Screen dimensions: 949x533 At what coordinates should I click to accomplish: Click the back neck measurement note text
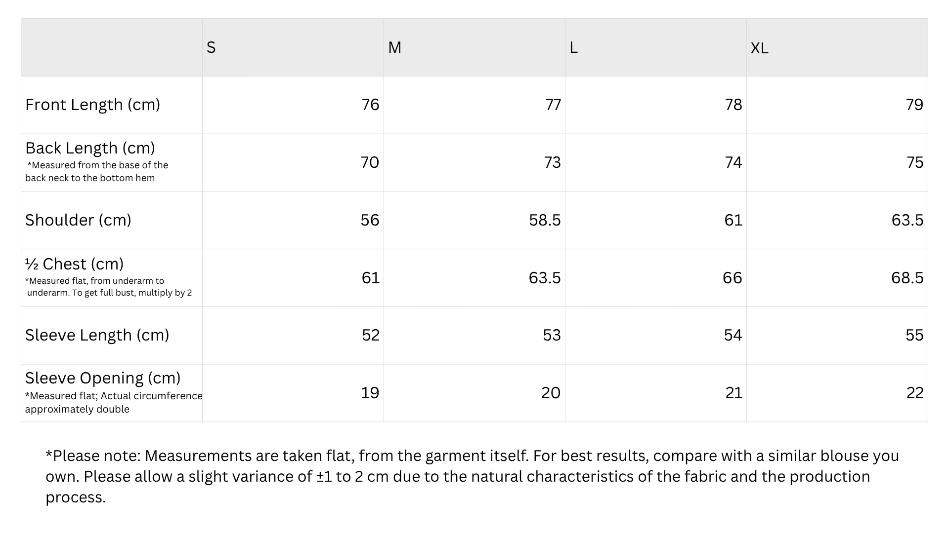96,172
